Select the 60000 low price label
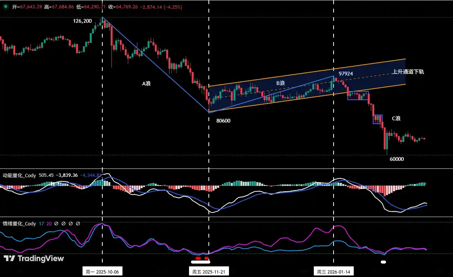453x277 pixels. coord(397,159)
